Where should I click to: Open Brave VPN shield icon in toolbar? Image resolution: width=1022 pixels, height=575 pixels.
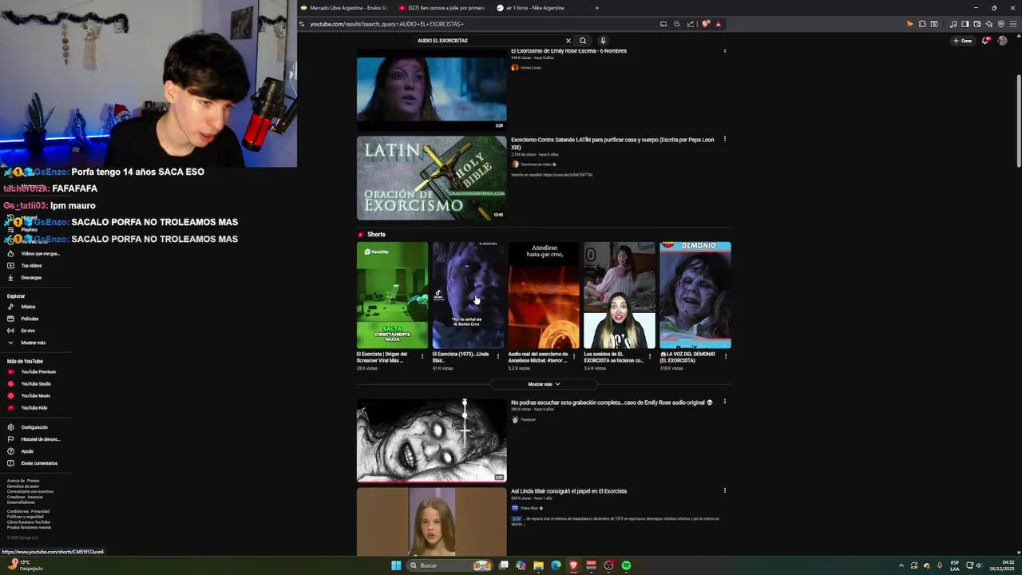point(1001,24)
